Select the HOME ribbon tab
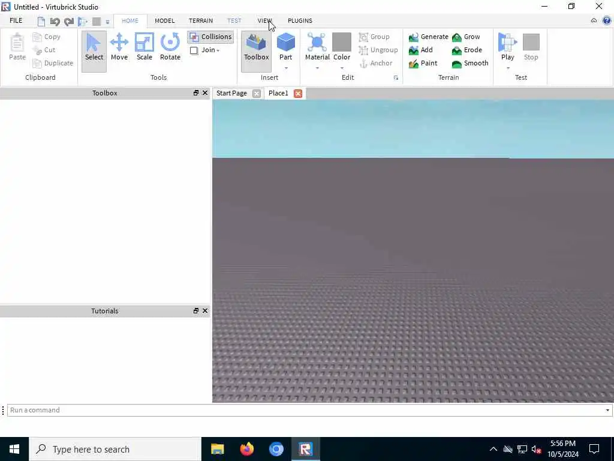This screenshot has height=461, width=614. point(130,21)
